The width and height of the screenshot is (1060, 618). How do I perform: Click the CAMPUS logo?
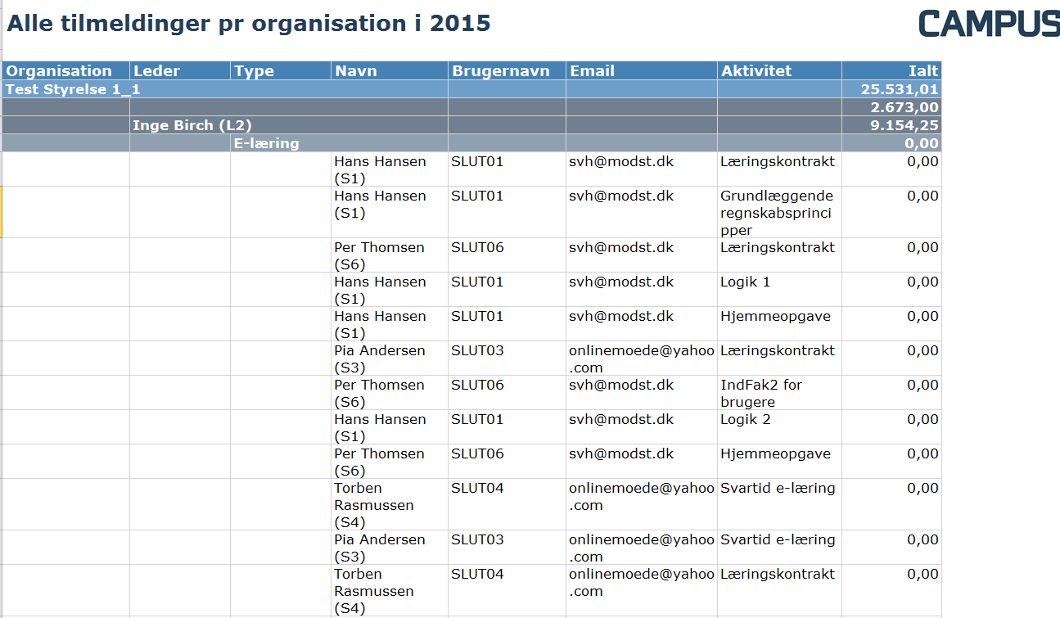[x=989, y=23]
